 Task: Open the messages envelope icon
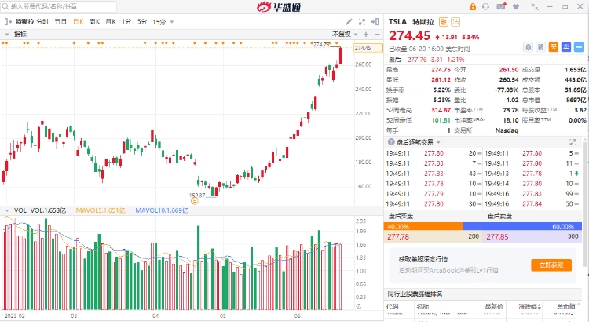click(501, 6)
